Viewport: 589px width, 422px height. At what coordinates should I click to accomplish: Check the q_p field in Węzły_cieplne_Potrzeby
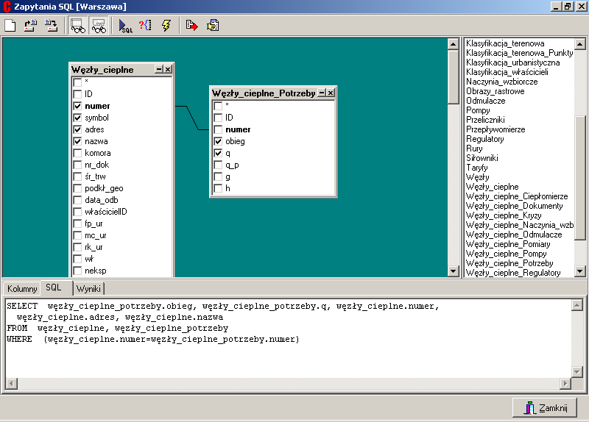[x=218, y=165]
